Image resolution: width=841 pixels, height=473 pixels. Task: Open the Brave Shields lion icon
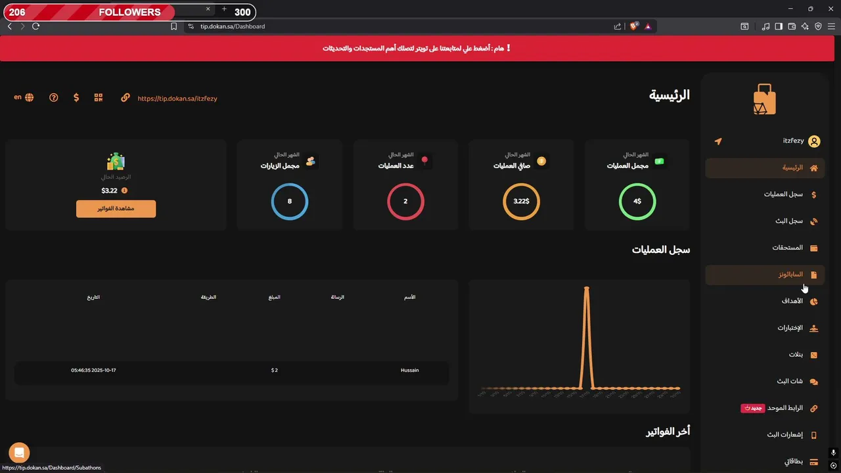tap(634, 26)
